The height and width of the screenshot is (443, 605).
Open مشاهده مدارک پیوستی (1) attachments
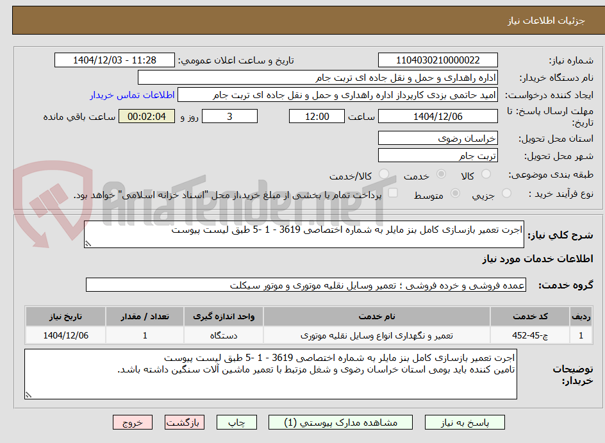(340, 422)
